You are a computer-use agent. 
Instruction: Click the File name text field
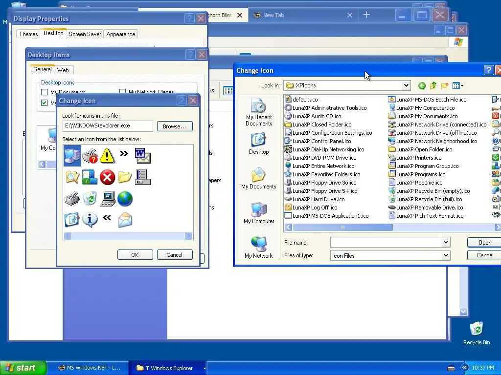[x=387, y=242]
